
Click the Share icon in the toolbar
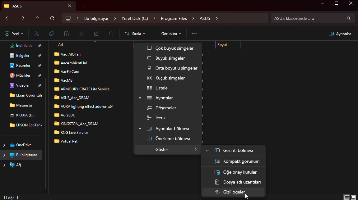tap(96, 34)
